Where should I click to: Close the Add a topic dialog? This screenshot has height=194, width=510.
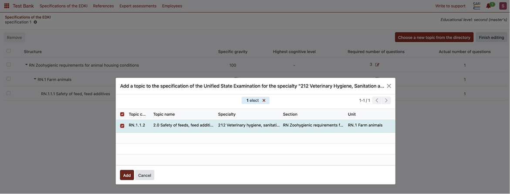[388, 86]
